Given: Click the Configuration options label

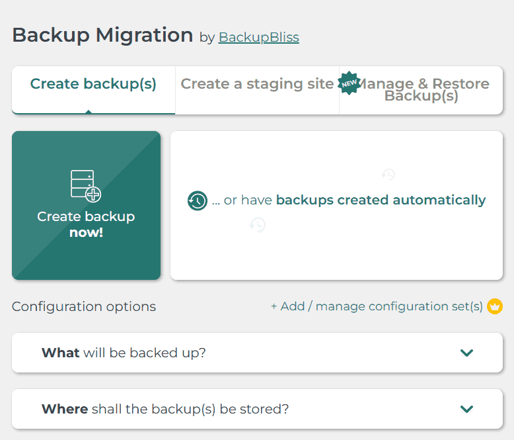Looking at the screenshot, I should (x=84, y=306).
